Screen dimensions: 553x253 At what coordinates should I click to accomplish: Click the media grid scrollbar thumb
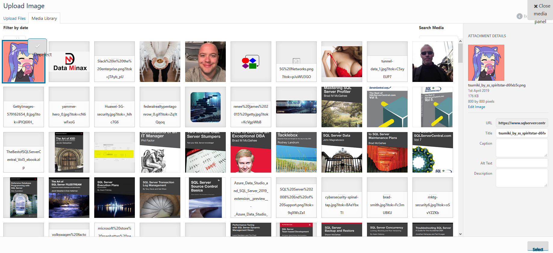pos(460,53)
